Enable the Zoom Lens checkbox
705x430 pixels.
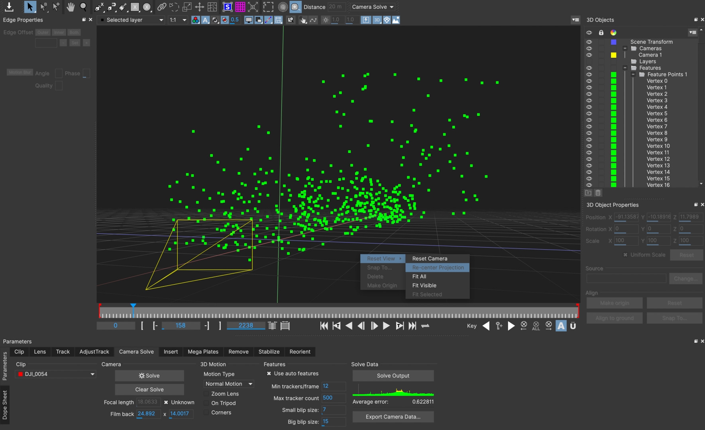[206, 394]
